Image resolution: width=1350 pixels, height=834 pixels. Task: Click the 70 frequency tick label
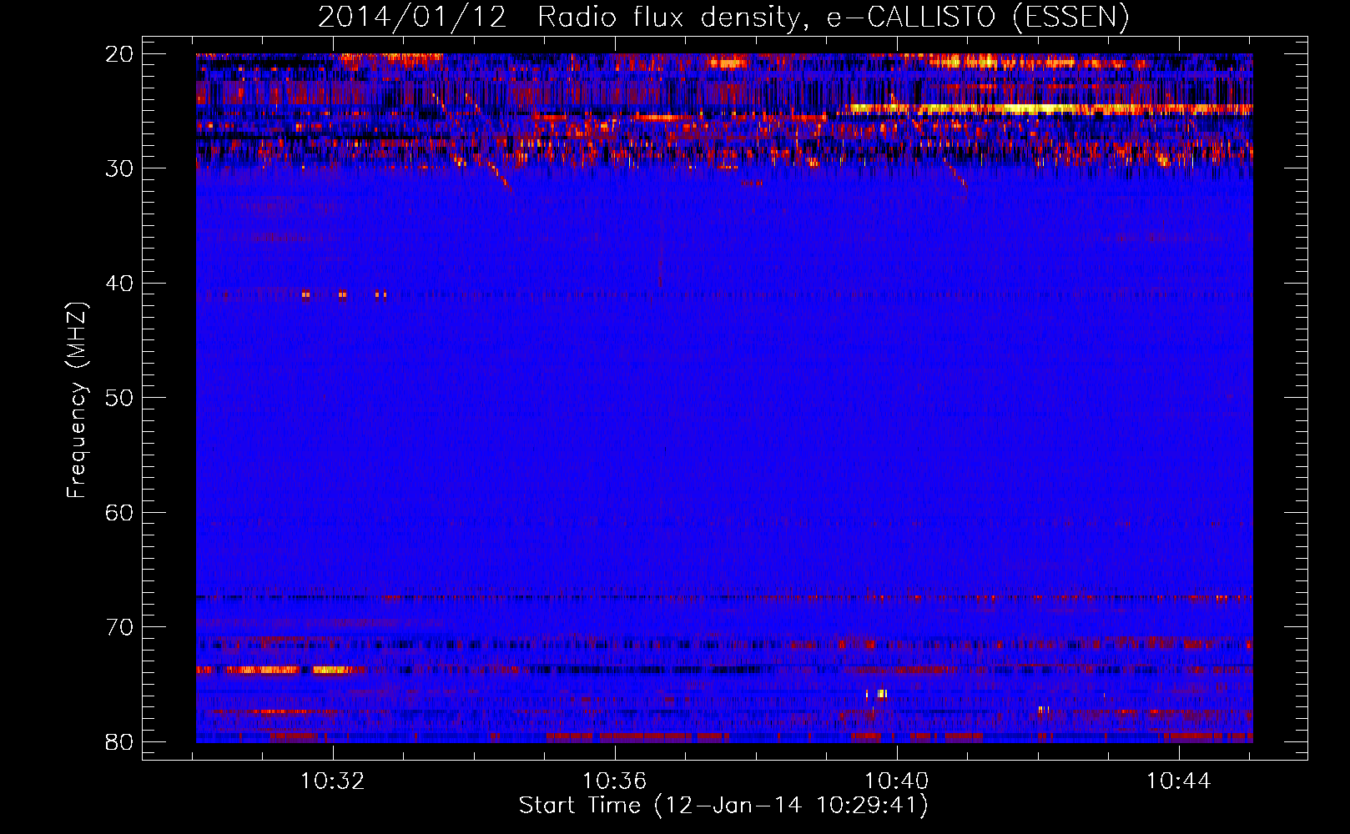coord(119,627)
